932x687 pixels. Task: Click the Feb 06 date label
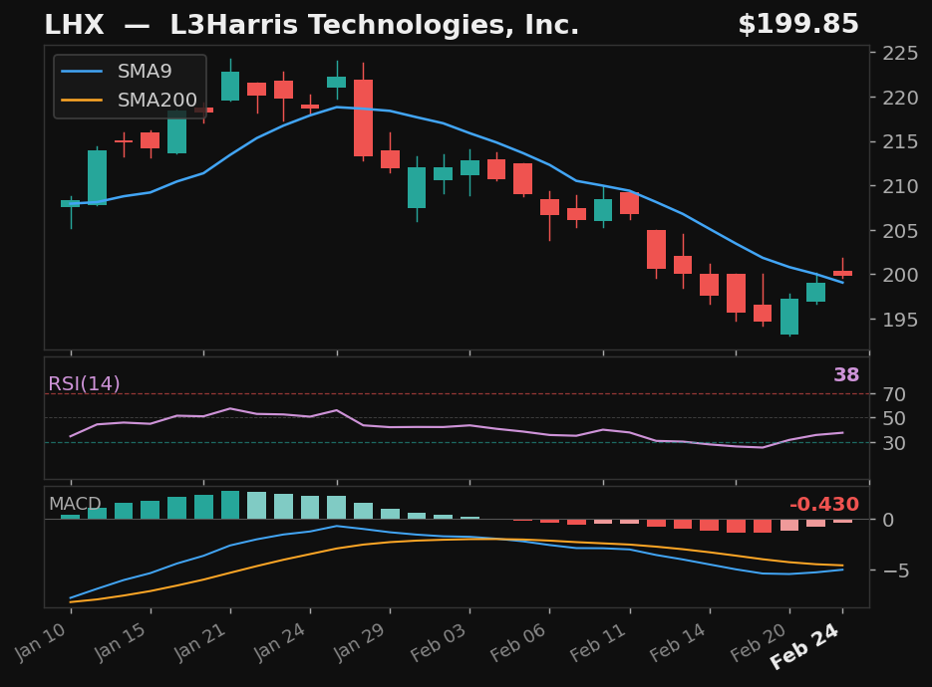point(517,642)
